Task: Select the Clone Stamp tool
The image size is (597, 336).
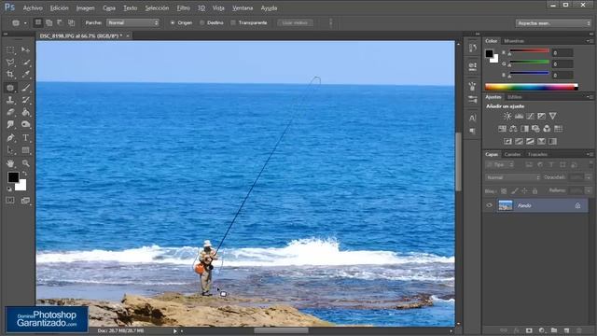Action: pos(10,100)
